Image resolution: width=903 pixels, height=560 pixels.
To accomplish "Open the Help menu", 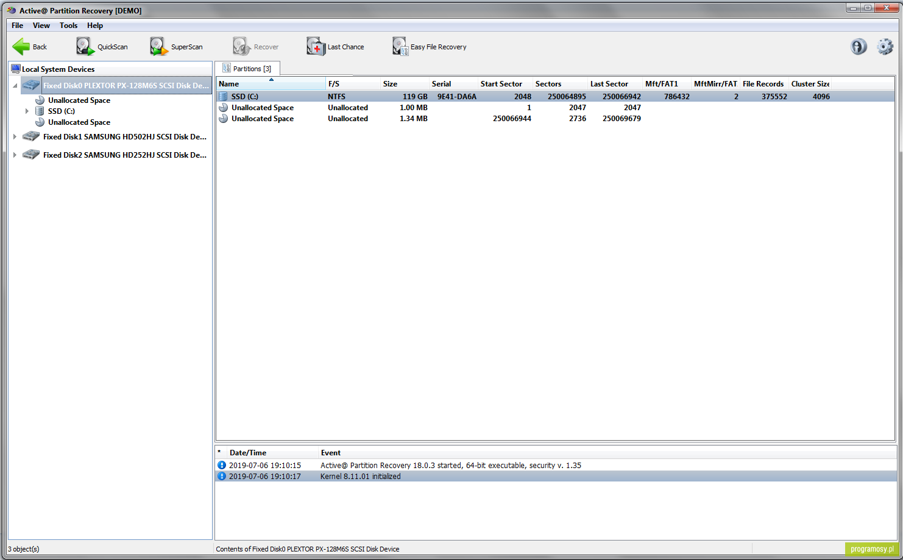I will tap(95, 26).
